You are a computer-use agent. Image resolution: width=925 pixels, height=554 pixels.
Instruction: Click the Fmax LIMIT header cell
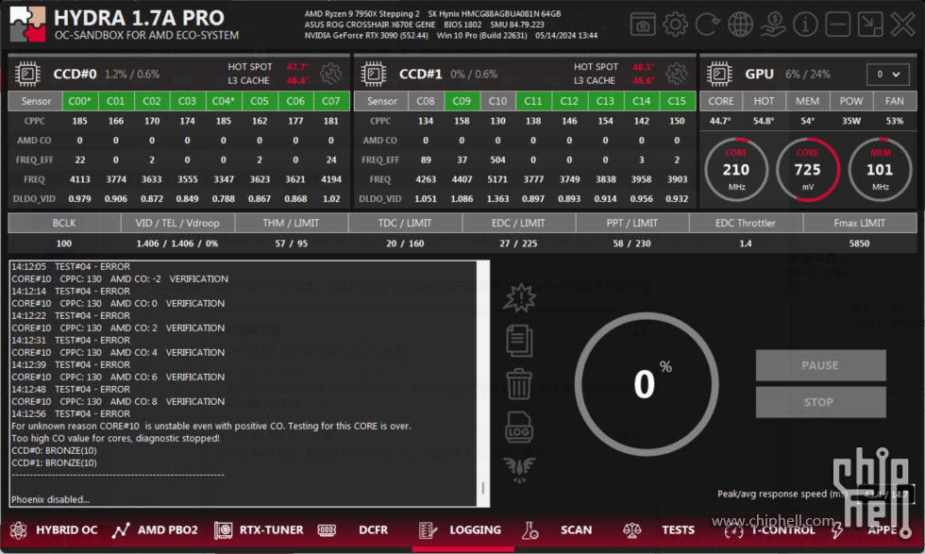(x=859, y=223)
